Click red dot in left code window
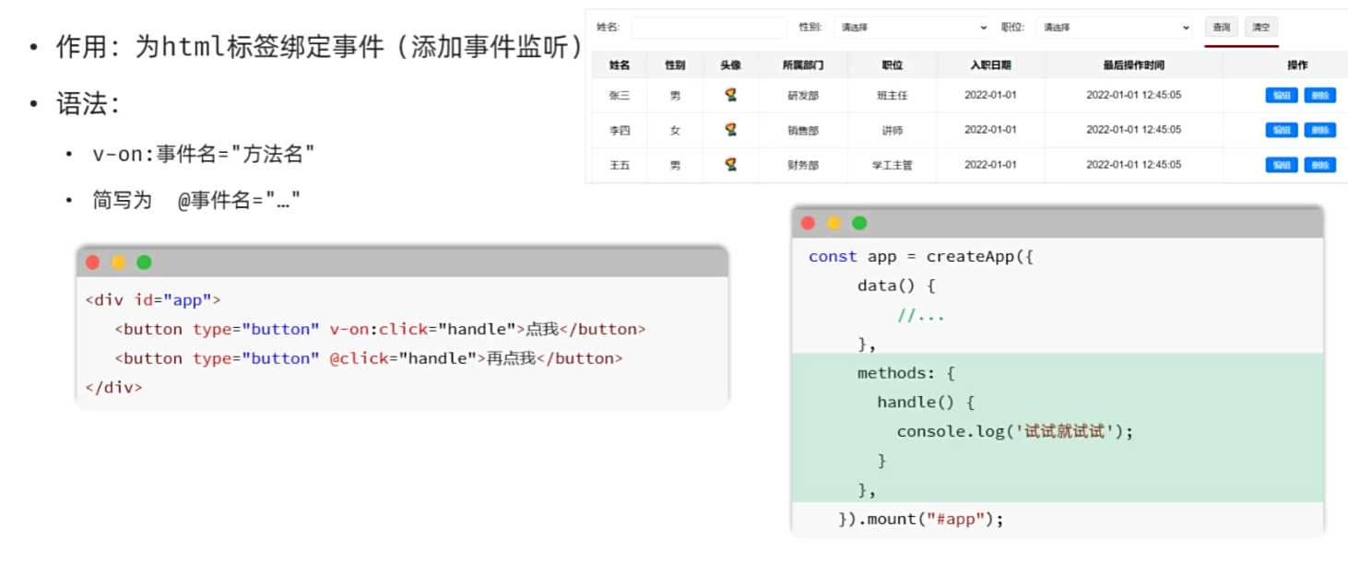 click(93, 263)
